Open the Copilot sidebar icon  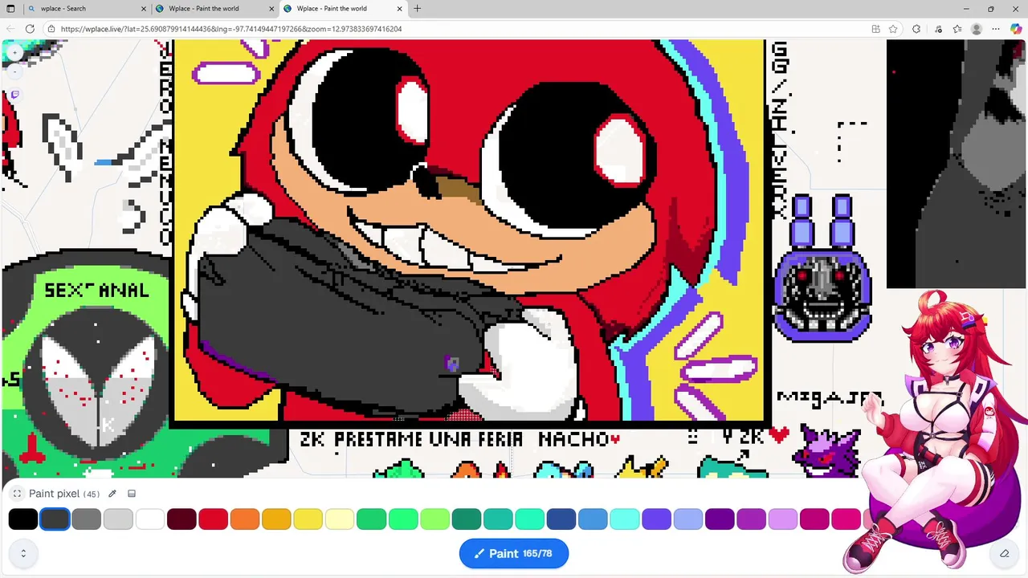coord(1016,29)
